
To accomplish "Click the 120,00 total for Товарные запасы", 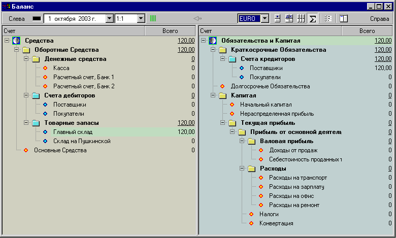I will (186, 123).
